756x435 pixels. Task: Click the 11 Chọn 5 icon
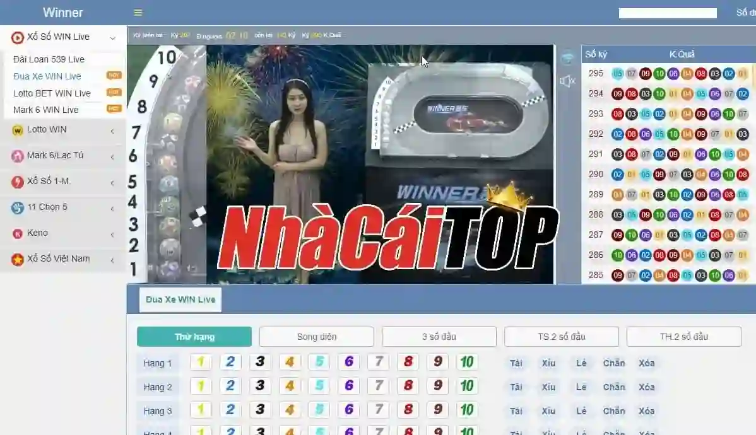tap(18, 207)
